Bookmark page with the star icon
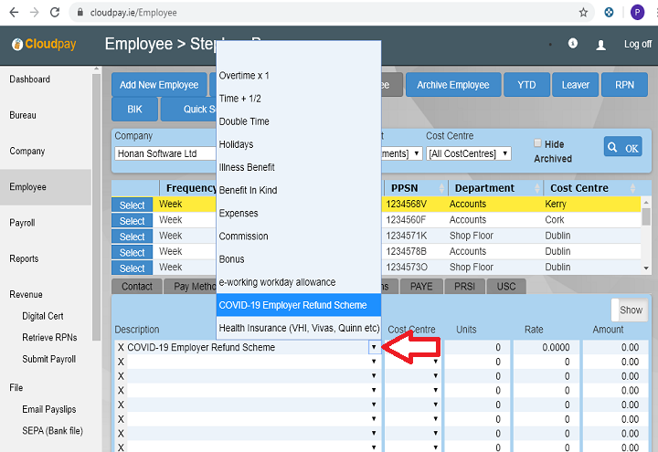The height and width of the screenshot is (452, 658). click(584, 13)
